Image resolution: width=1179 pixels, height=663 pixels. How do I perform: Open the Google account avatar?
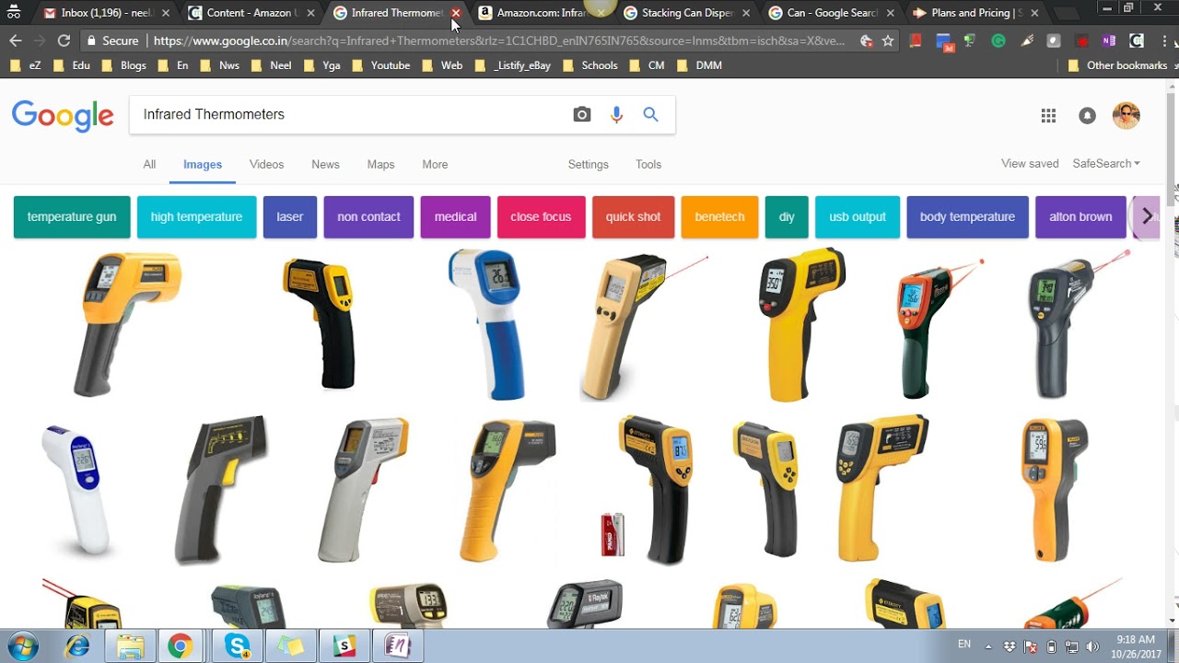[1126, 115]
